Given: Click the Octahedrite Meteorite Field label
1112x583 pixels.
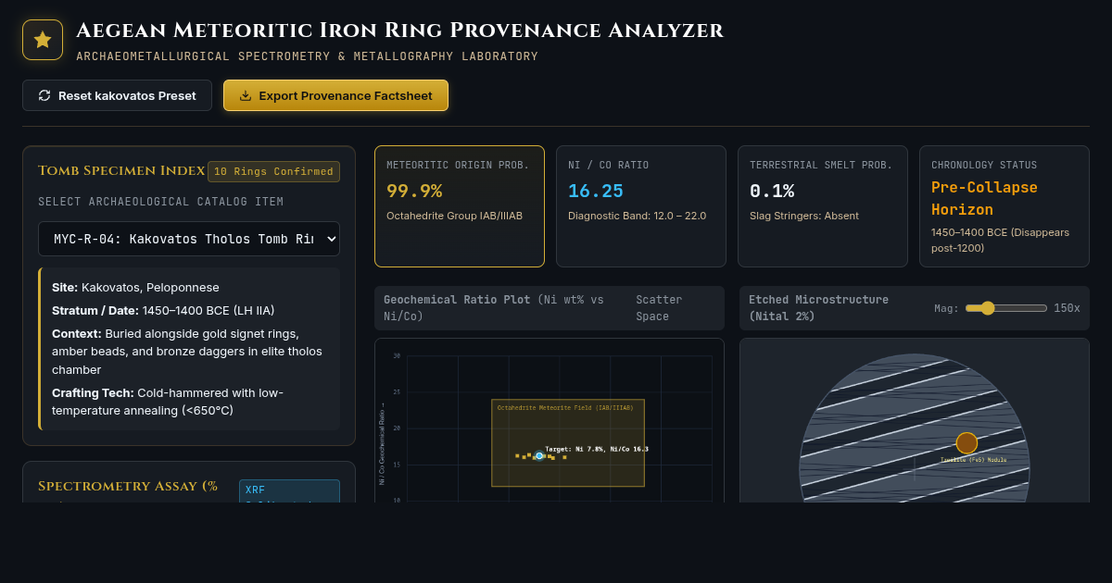Looking at the screenshot, I should click(x=565, y=407).
